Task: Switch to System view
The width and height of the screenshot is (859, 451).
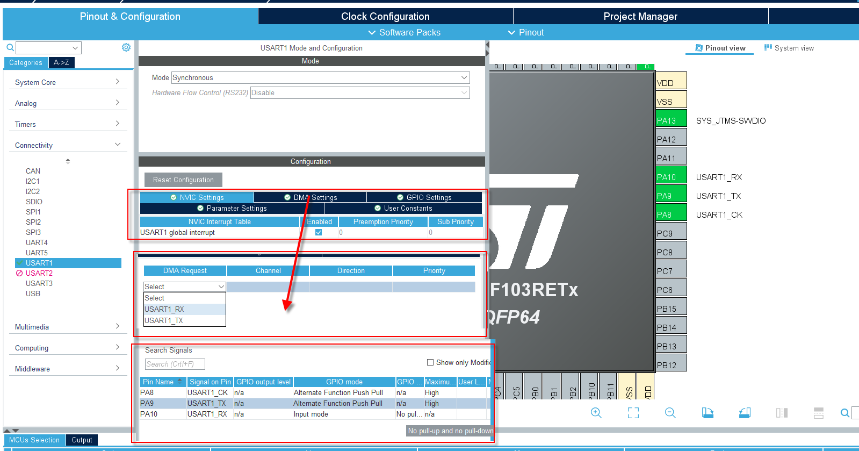Action: coord(789,48)
